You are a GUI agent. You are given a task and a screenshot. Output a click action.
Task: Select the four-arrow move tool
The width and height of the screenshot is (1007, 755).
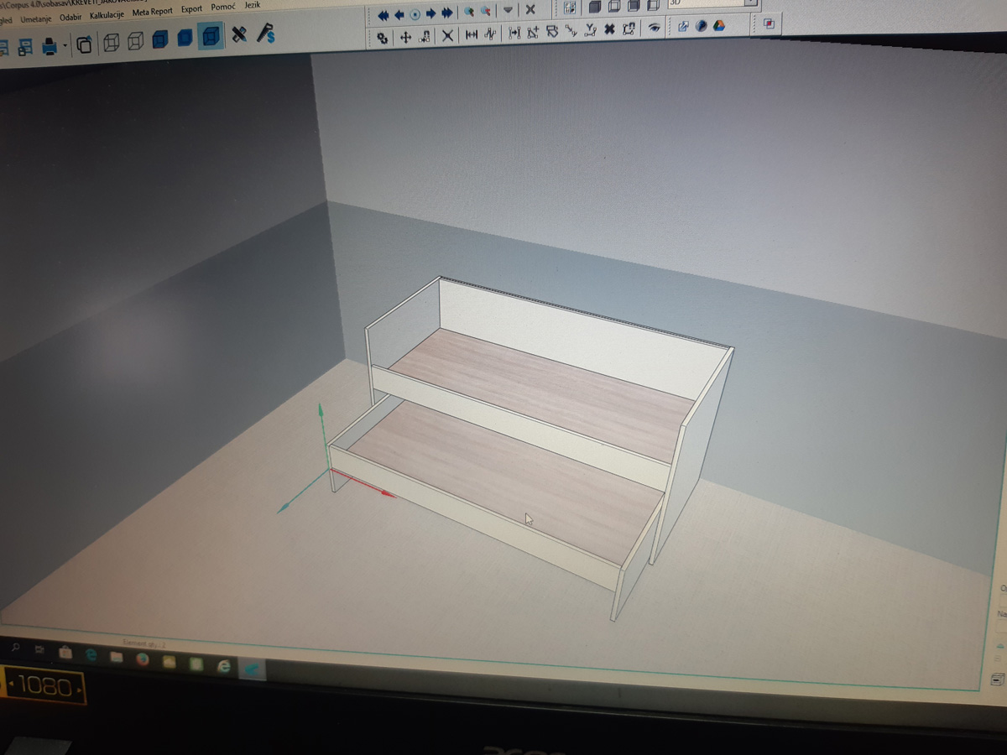point(404,37)
